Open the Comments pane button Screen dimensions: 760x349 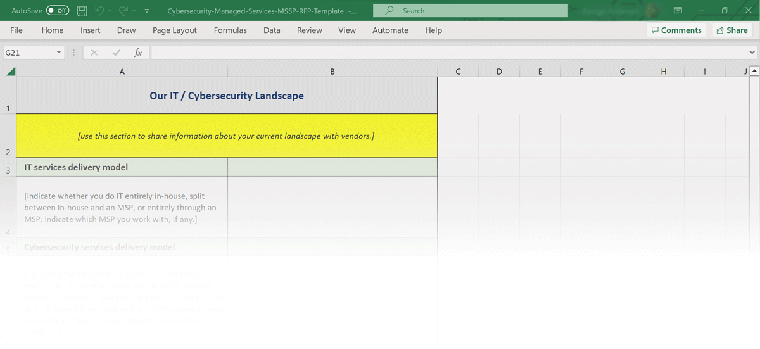[675, 30]
